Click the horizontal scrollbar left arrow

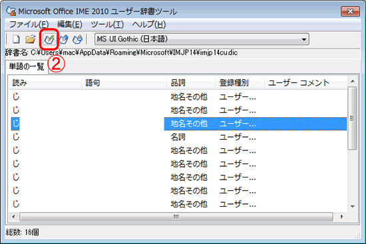coord(13,217)
